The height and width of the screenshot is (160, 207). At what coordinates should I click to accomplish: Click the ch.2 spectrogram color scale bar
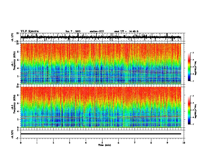pyautogui.click(x=189, y=110)
